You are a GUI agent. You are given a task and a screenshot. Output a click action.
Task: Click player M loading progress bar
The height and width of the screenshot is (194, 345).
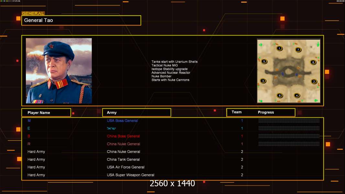pyautogui.click(x=289, y=120)
